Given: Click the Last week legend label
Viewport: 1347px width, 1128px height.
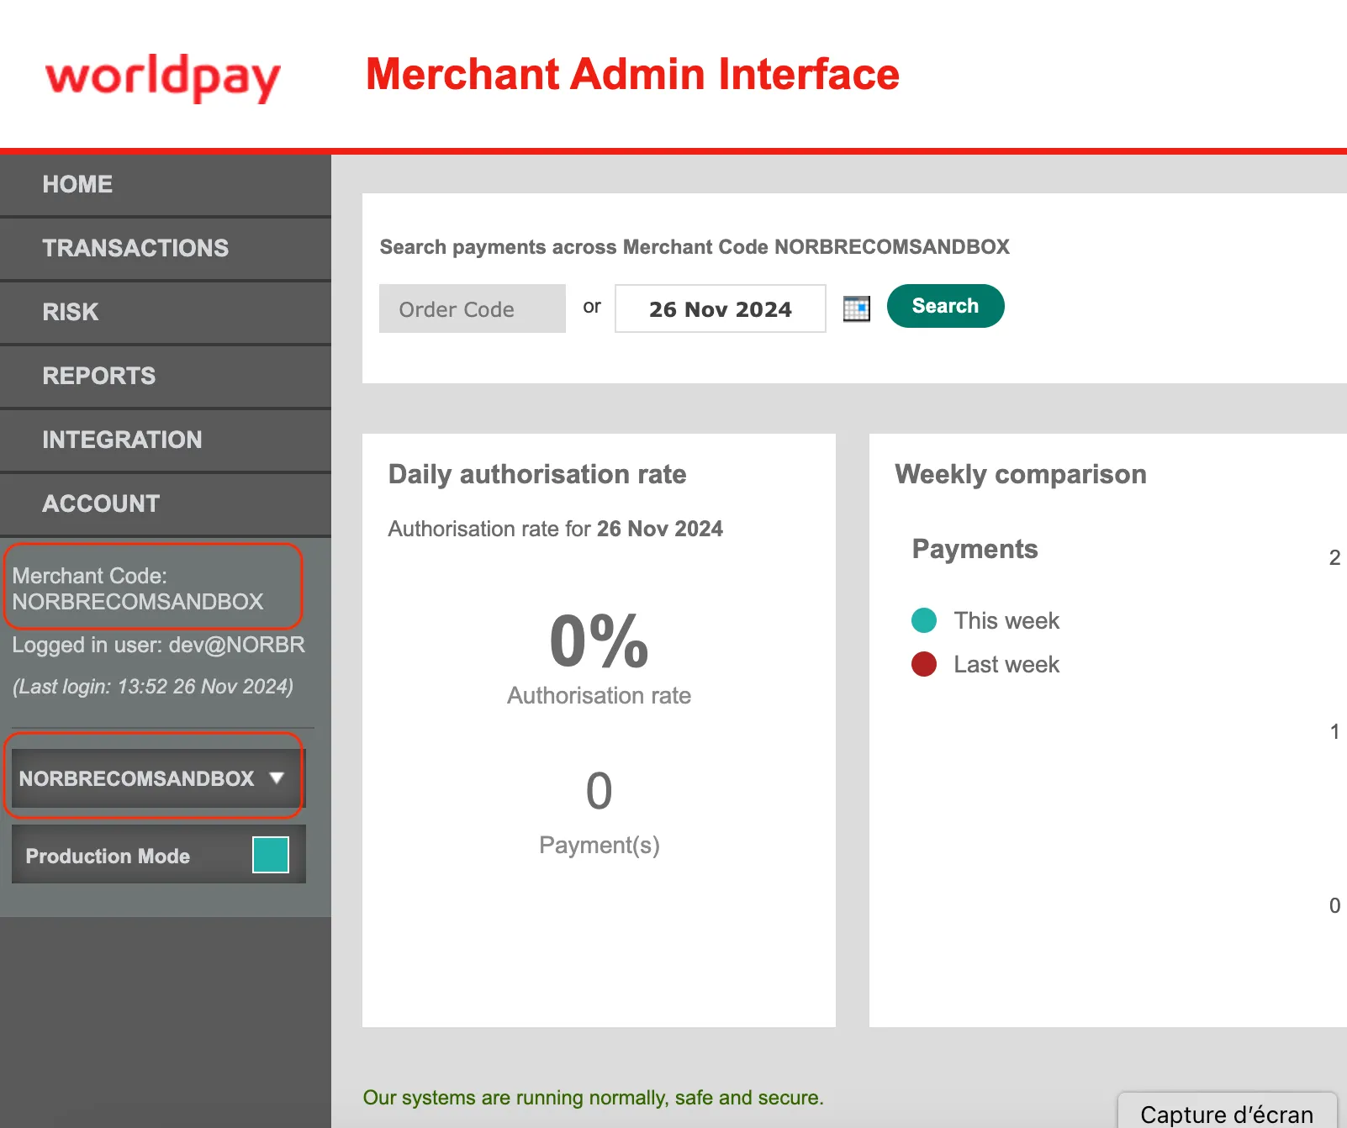Looking at the screenshot, I should (x=1006, y=664).
